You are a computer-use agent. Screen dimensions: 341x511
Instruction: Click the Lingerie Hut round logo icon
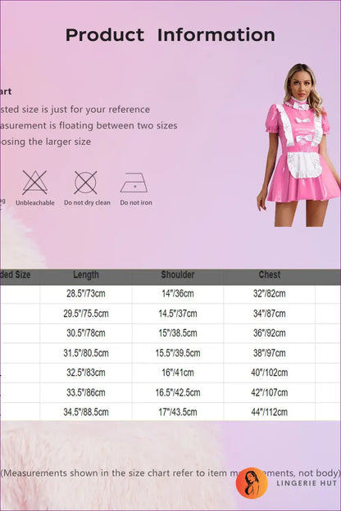[252, 483]
